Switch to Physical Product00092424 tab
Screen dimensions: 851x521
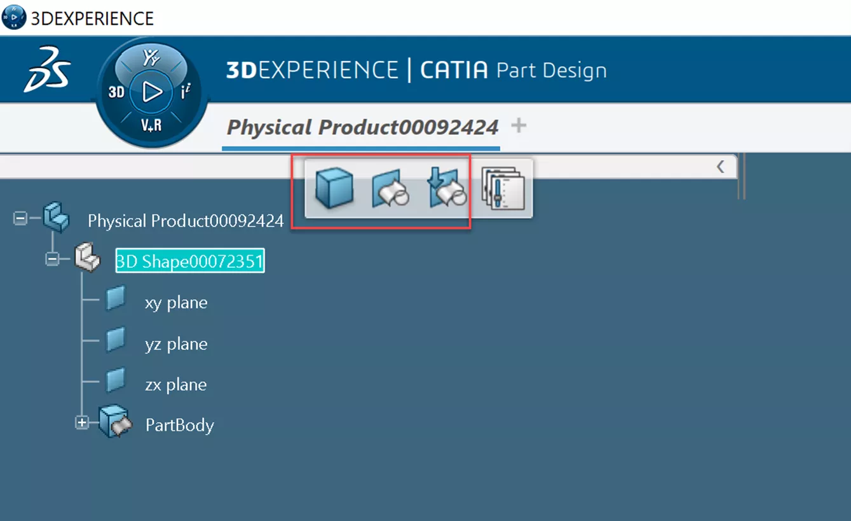pos(362,127)
